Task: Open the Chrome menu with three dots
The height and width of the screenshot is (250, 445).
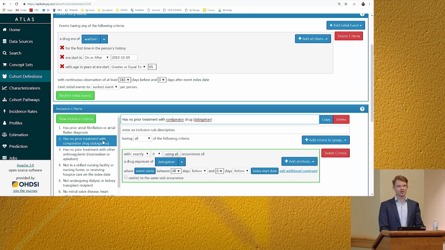Action: pos(369,4)
